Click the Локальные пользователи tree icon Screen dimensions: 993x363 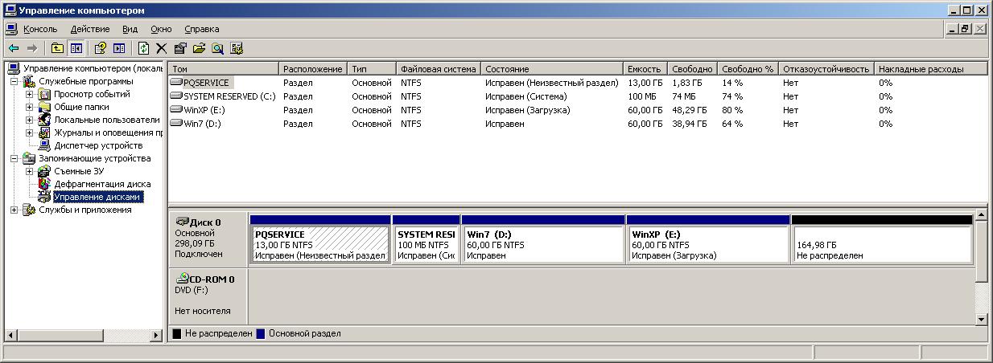(x=45, y=120)
